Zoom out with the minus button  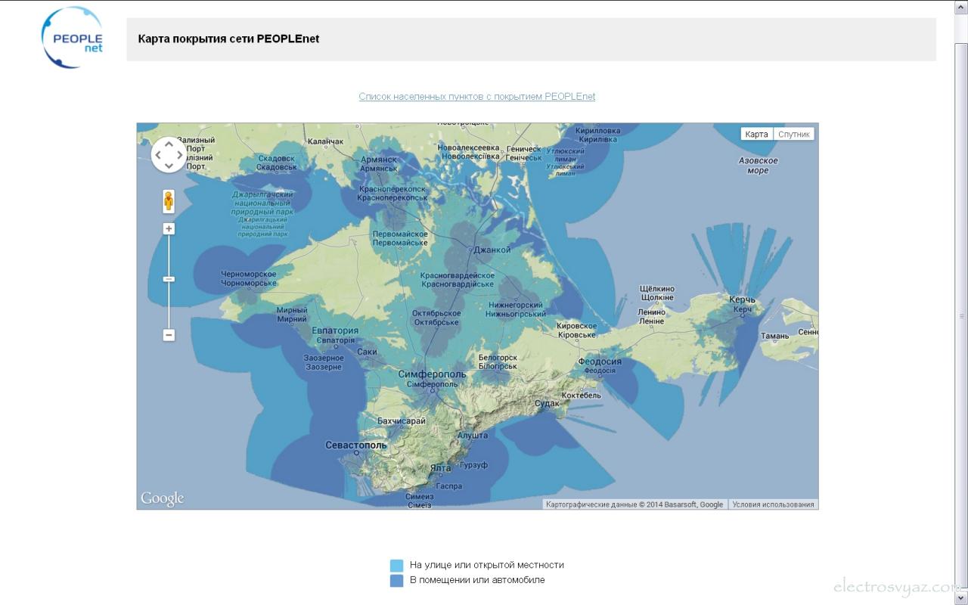click(x=169, y=335)
